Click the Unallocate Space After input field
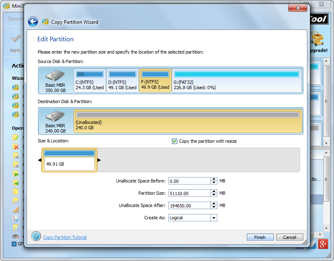The height and width of the screenshot is (261, 334). coord(190,206)
